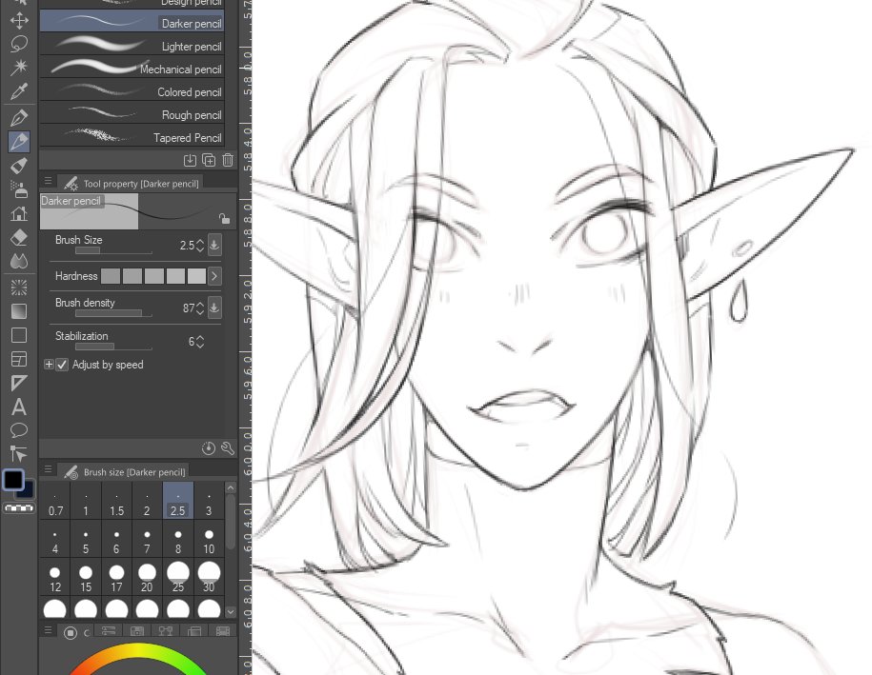Choose the Mechanical pencil sub tool
Screen dimensions: 872x675
point(132,69)
